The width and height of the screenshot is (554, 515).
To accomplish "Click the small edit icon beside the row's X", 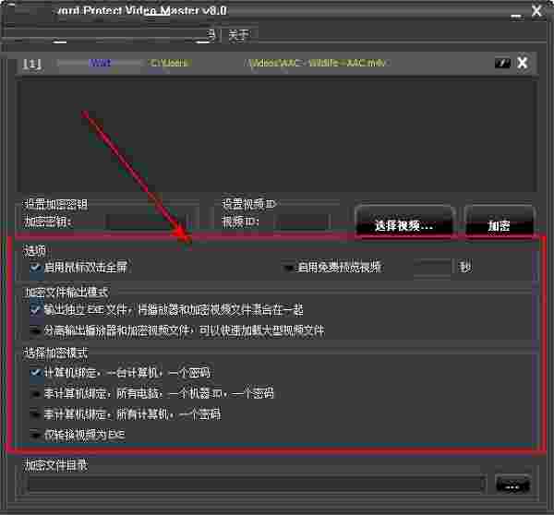I will [x=502, y=63].
